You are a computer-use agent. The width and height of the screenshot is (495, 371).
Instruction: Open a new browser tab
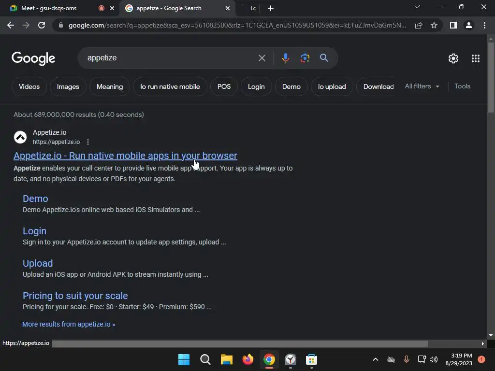271,8
